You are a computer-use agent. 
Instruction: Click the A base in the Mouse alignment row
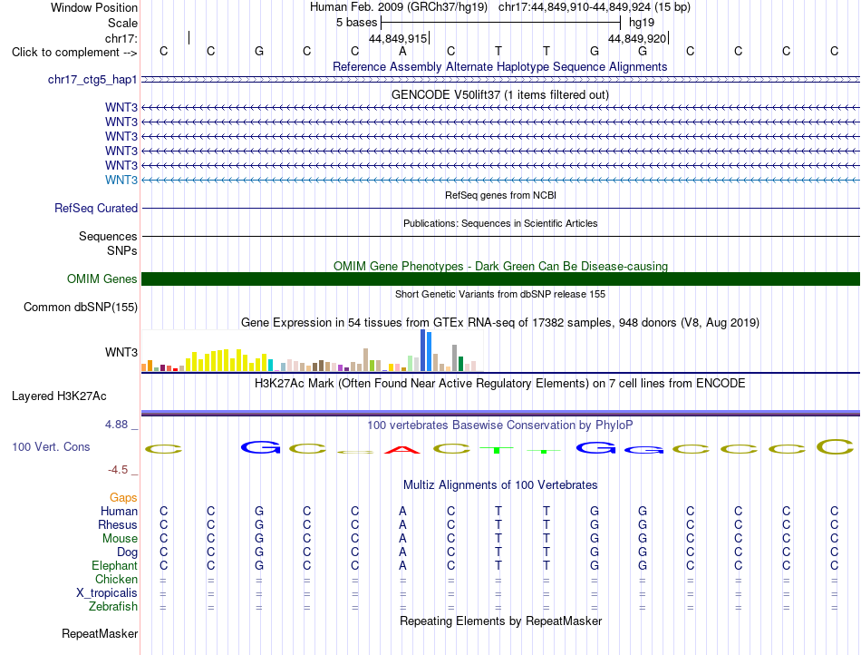tap(402, 539)
